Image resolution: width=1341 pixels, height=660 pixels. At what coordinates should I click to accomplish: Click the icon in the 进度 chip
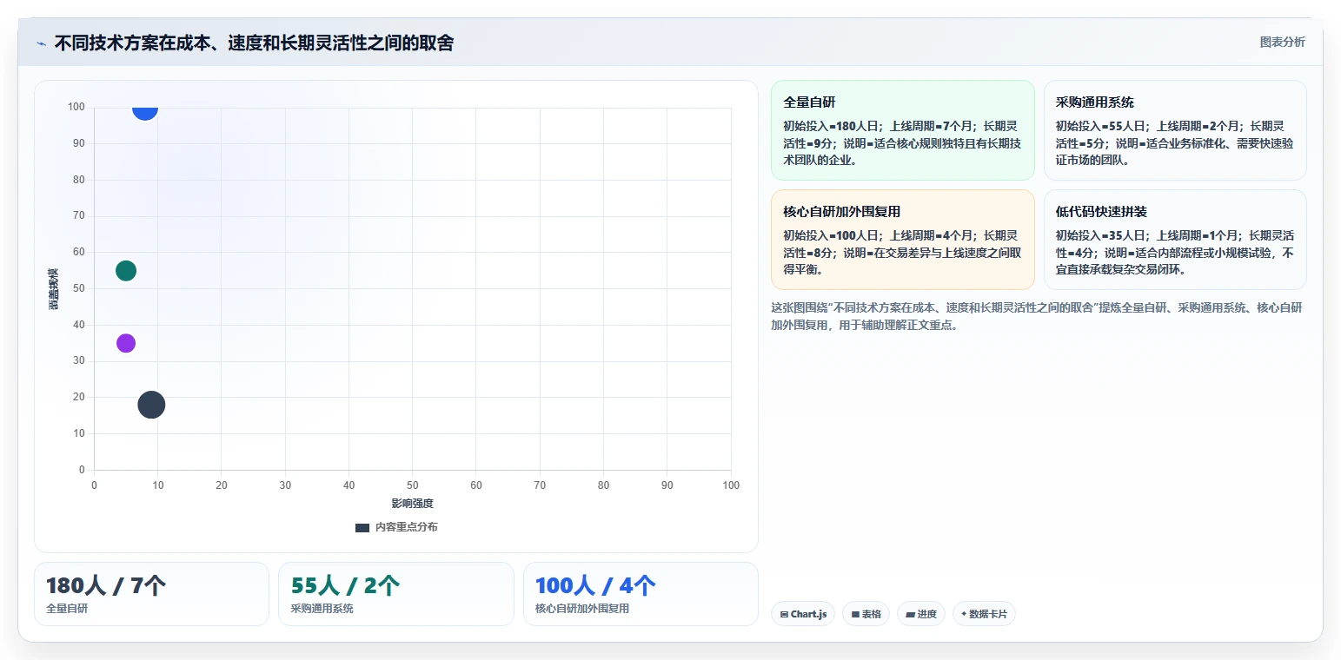pos(910,614)
